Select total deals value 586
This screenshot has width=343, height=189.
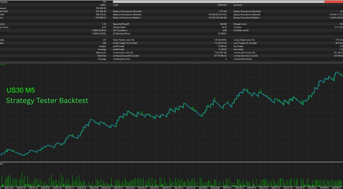(105, 43)
